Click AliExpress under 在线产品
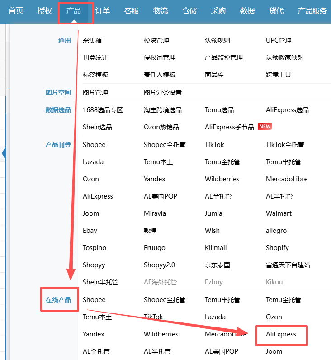This screenshot has height=360, width=331. [281, 334]
